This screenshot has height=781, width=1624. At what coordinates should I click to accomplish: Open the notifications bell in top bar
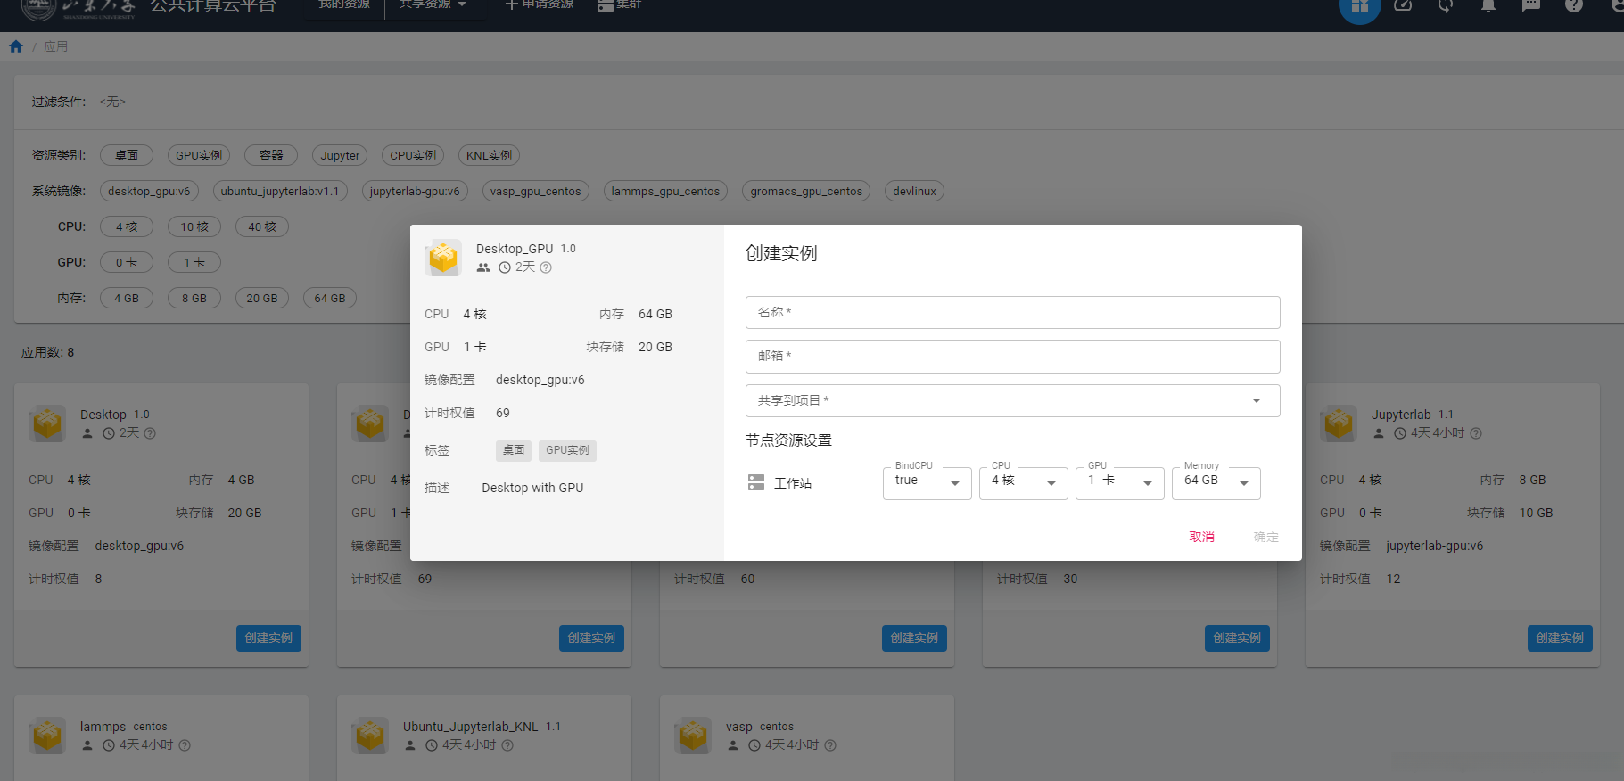click(x=1488, y=5)
